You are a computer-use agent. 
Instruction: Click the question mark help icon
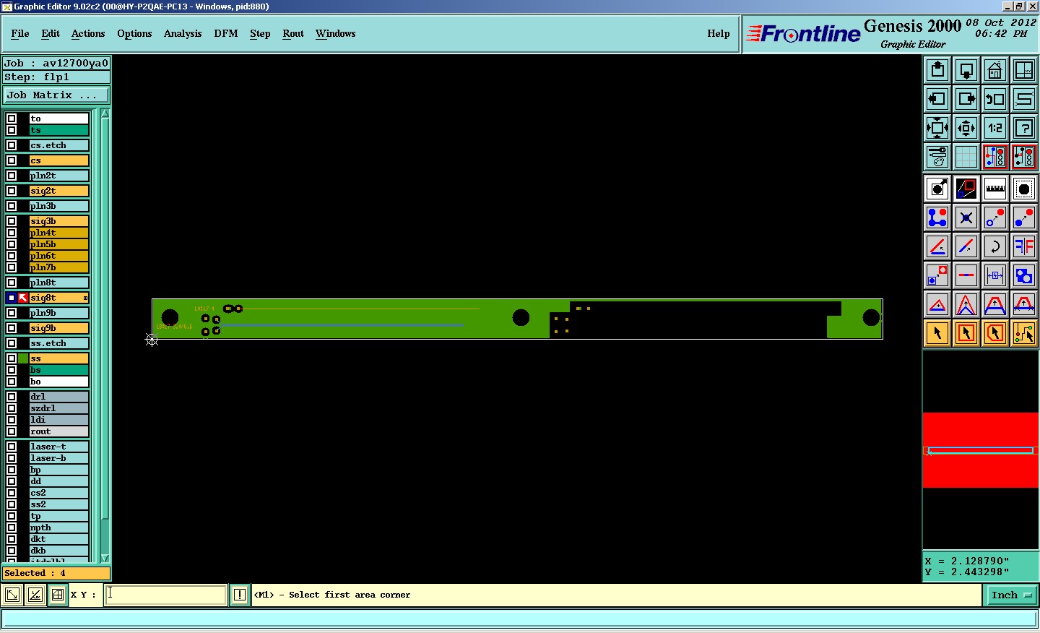pos(1024,128)
